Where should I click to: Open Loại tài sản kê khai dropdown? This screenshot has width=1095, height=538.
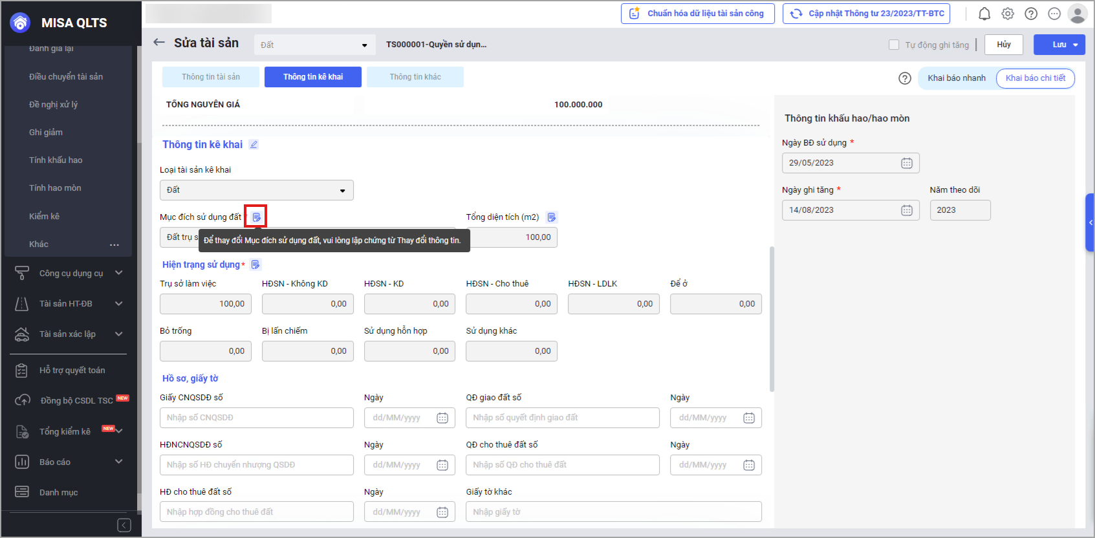[x=257, y=190]
